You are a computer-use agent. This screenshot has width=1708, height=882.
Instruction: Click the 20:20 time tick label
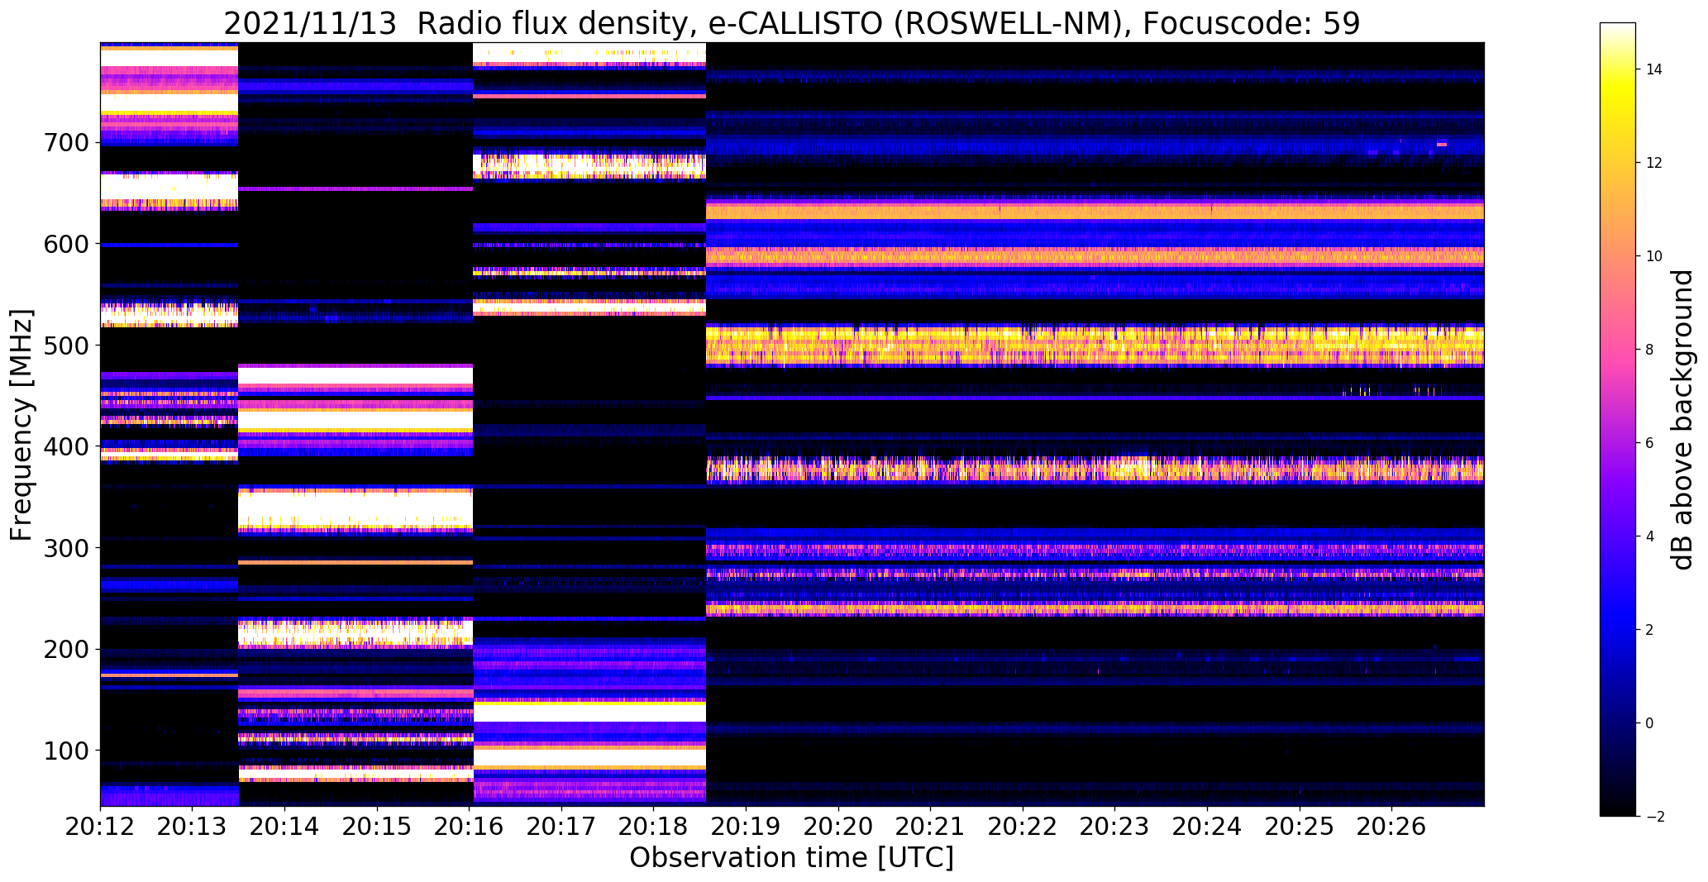tap(838, 825)
